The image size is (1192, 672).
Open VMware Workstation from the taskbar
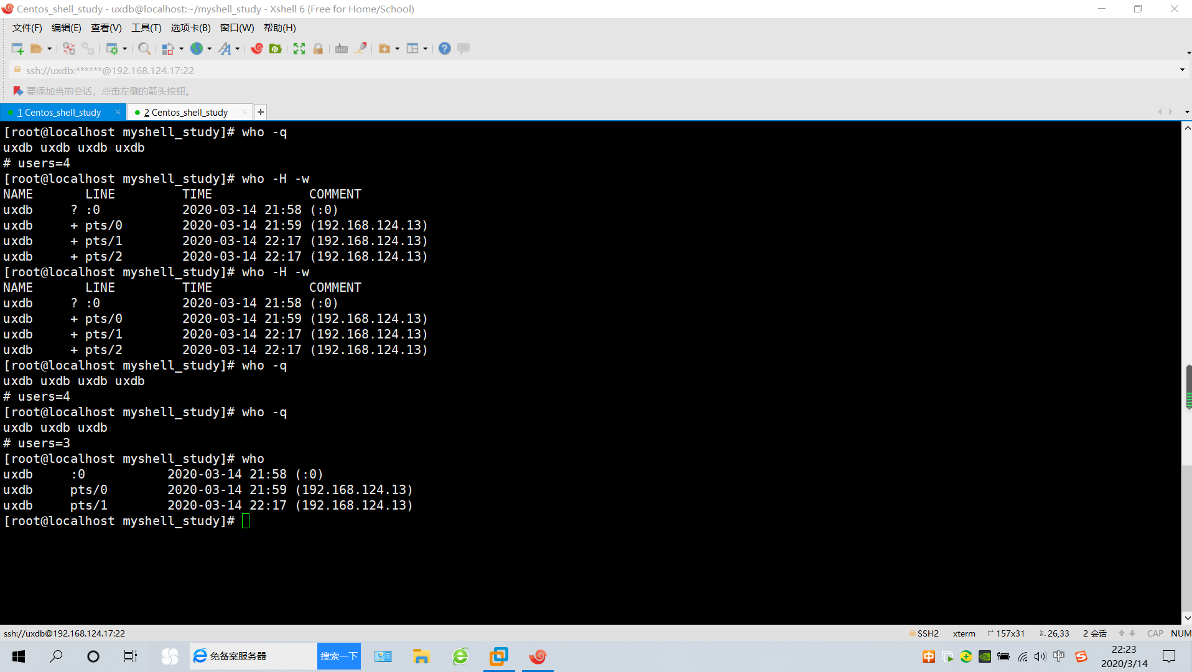(x=499, y=656)
